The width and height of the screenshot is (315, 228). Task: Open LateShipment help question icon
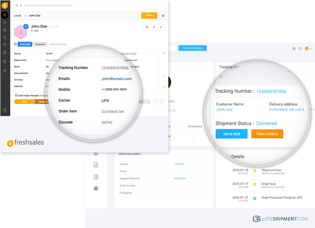pos(300,49)
